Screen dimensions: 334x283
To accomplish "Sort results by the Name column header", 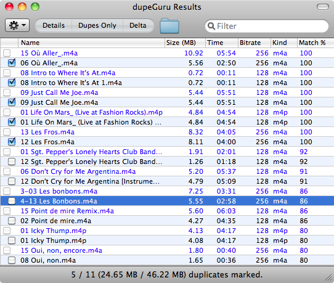I will point(91,43).
